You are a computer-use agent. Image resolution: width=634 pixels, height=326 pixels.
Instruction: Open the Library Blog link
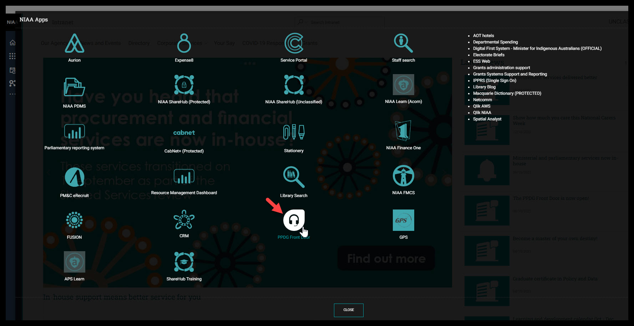tap(484, 87)
